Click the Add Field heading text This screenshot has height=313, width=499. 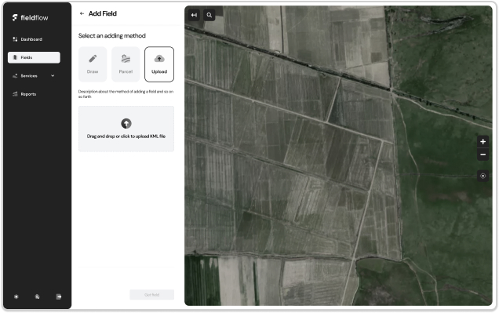(x=103, y=13)
